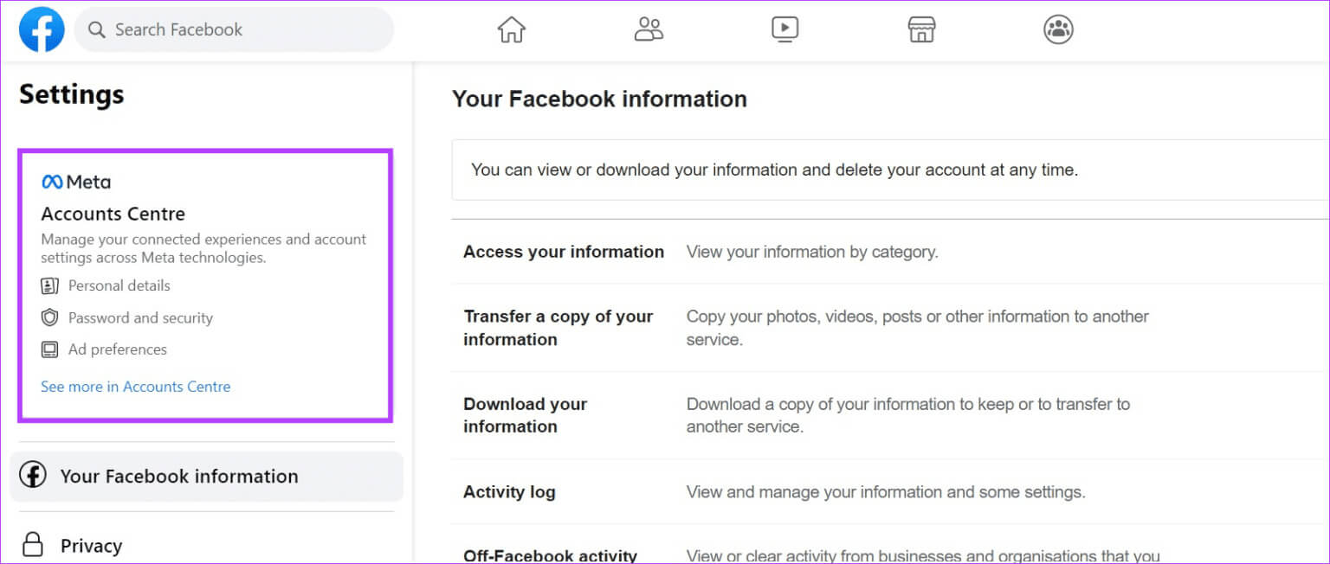Viewport: 1330px width, 564px height.
Task: Go to Home via house icon
Action: (x=512, y=29)
